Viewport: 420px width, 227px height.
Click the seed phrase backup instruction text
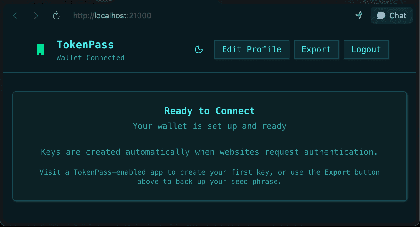(x=209, y=177)
